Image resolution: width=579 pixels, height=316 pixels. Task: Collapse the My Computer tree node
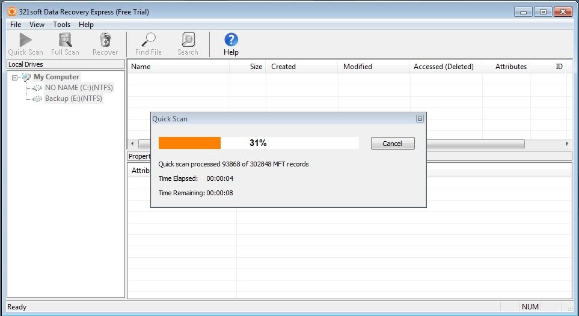(15, 77)
